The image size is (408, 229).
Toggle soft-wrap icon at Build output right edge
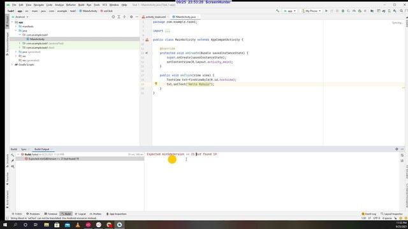[x=402, y=155]
